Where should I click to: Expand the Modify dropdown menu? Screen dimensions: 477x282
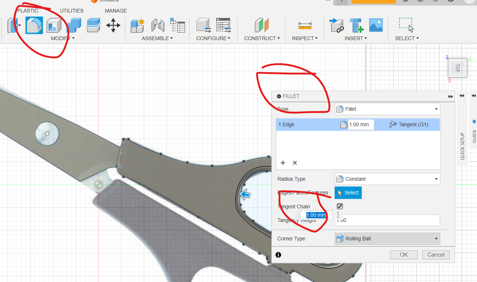(x=63, y=38)
